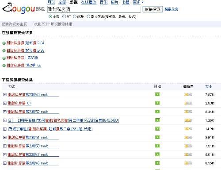This screenshot has height=170, width=221.
Task: Switch to the music tab in top navigation
Action: (x=103, y=2)
